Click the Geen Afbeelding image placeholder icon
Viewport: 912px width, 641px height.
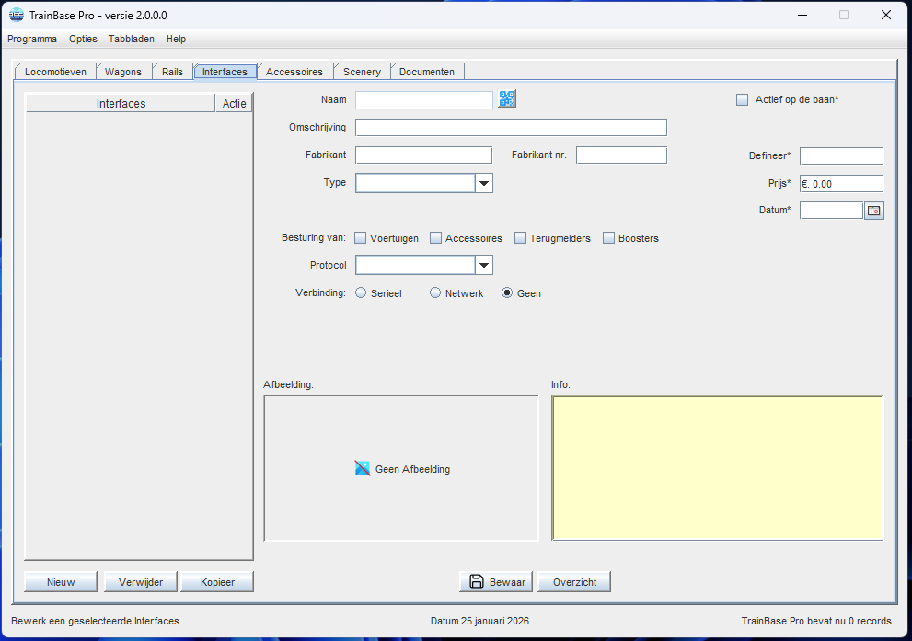pos(363,468)
